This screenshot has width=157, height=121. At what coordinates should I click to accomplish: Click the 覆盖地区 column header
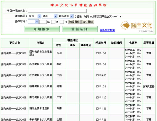click(73, 40)
